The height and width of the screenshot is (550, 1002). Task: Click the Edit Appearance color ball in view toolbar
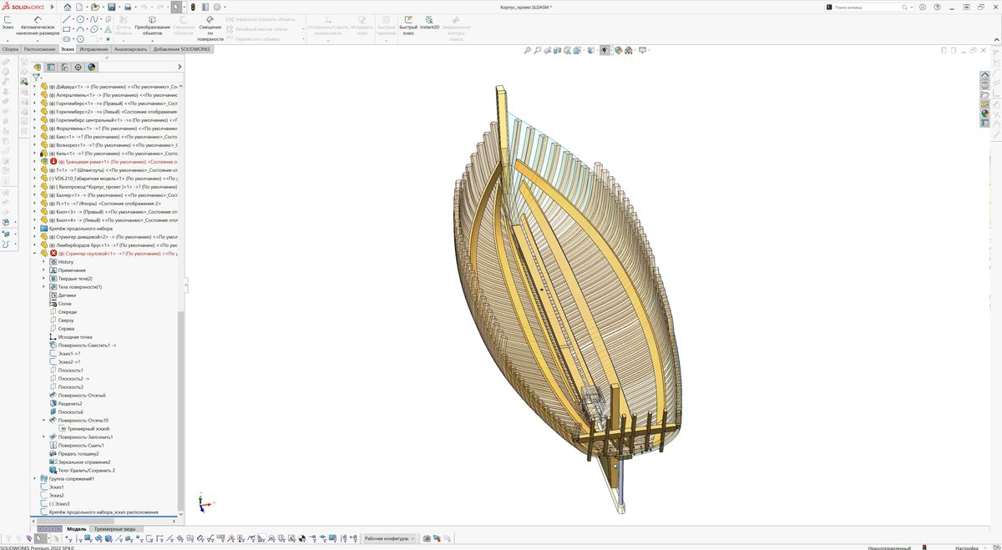point(618,50)
